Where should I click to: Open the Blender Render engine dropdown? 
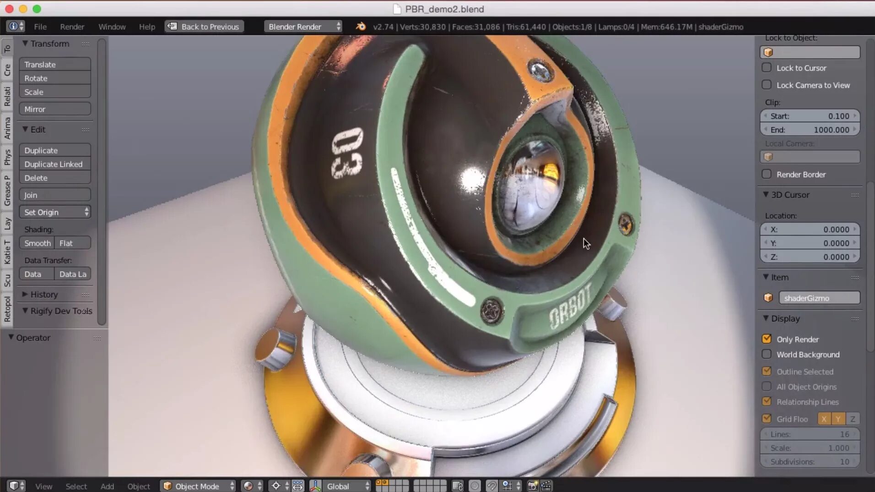point(303,27)
